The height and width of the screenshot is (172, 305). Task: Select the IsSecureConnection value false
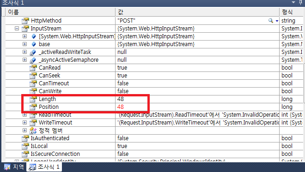[x=123, y=154]
